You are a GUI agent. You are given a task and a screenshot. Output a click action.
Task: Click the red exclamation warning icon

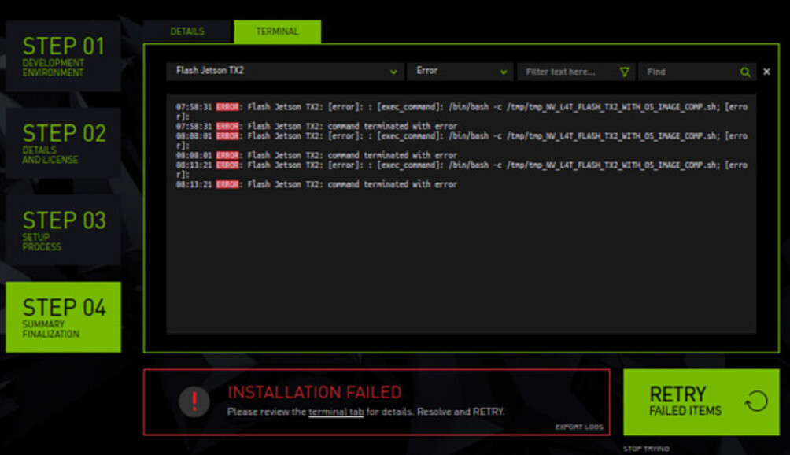[x=194, y=401]
